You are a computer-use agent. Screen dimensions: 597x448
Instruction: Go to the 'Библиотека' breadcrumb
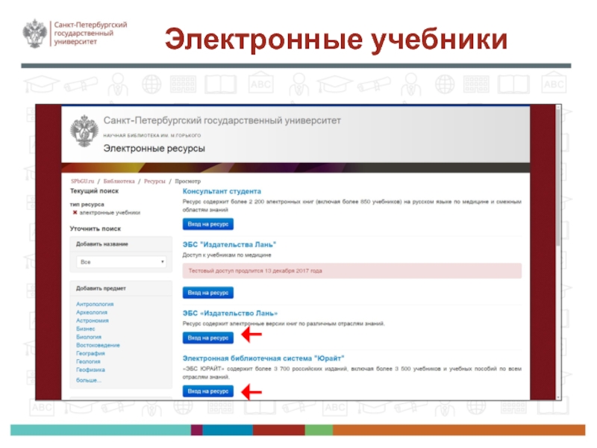[119, 181]
